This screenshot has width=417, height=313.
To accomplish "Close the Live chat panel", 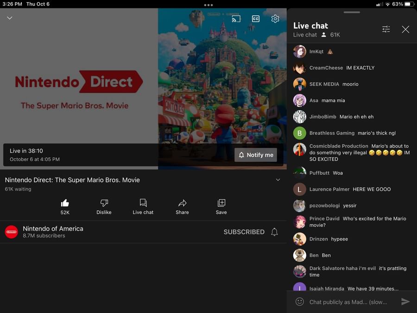I will pyautogui.click(x=405, y=29).
